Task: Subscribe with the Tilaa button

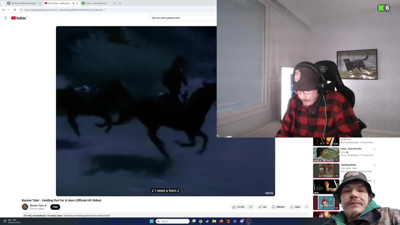Action: pyautogui.click(x=55, y=207)
